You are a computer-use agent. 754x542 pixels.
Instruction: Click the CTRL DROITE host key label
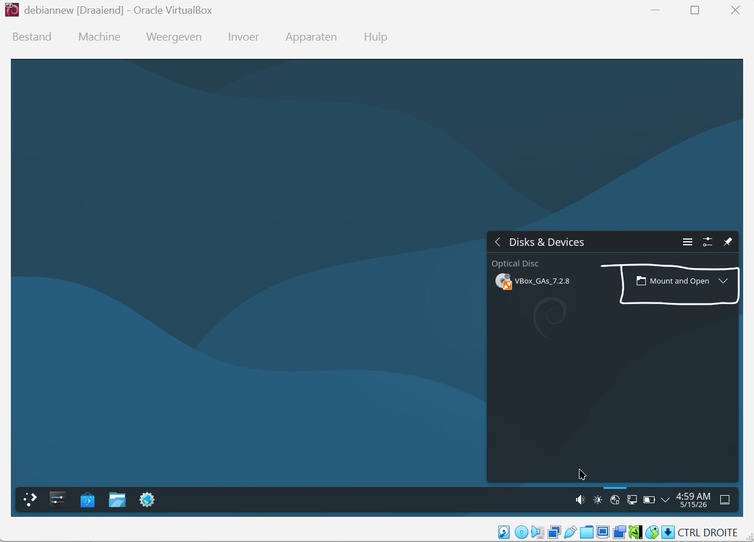(708, 532)
